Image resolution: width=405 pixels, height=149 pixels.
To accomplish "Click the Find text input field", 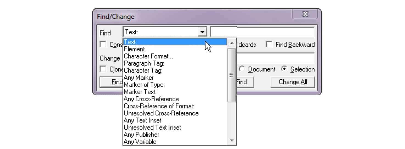I will click(x=262, y=32).
